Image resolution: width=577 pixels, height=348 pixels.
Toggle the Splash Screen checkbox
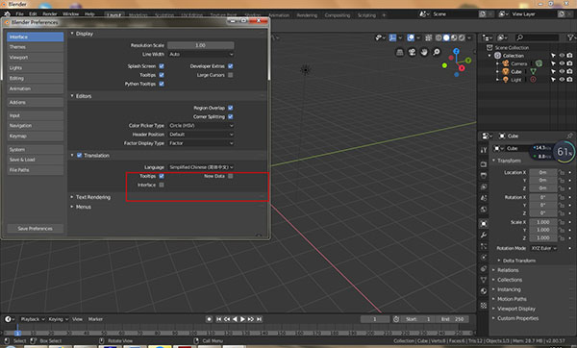[x=162, y=66]
